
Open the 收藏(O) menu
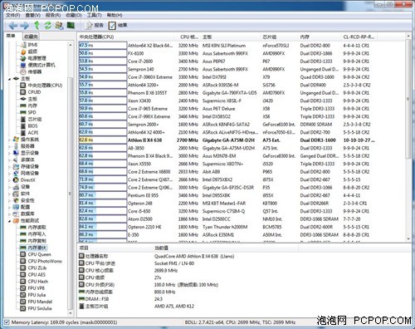pyautogui.click(x=74, y=15)
